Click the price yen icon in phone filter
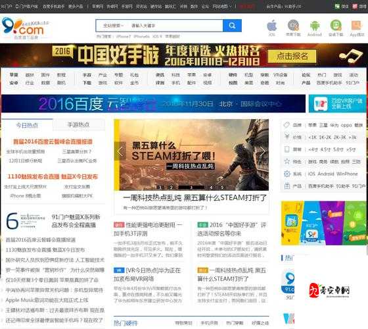 [x=287, y=137]
